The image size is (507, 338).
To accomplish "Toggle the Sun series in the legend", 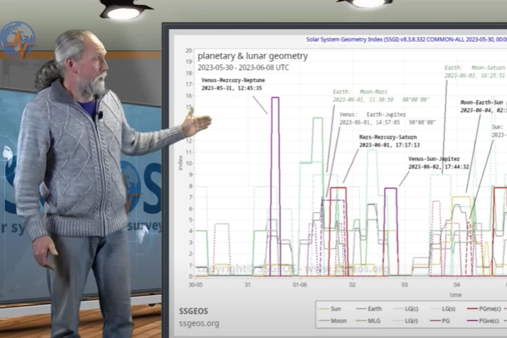I will click(x=335, y=309).
